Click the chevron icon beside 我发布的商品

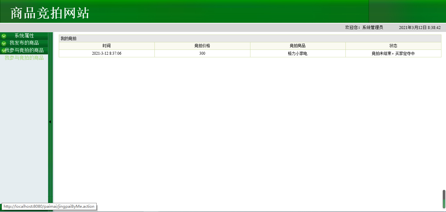[4, 43]
